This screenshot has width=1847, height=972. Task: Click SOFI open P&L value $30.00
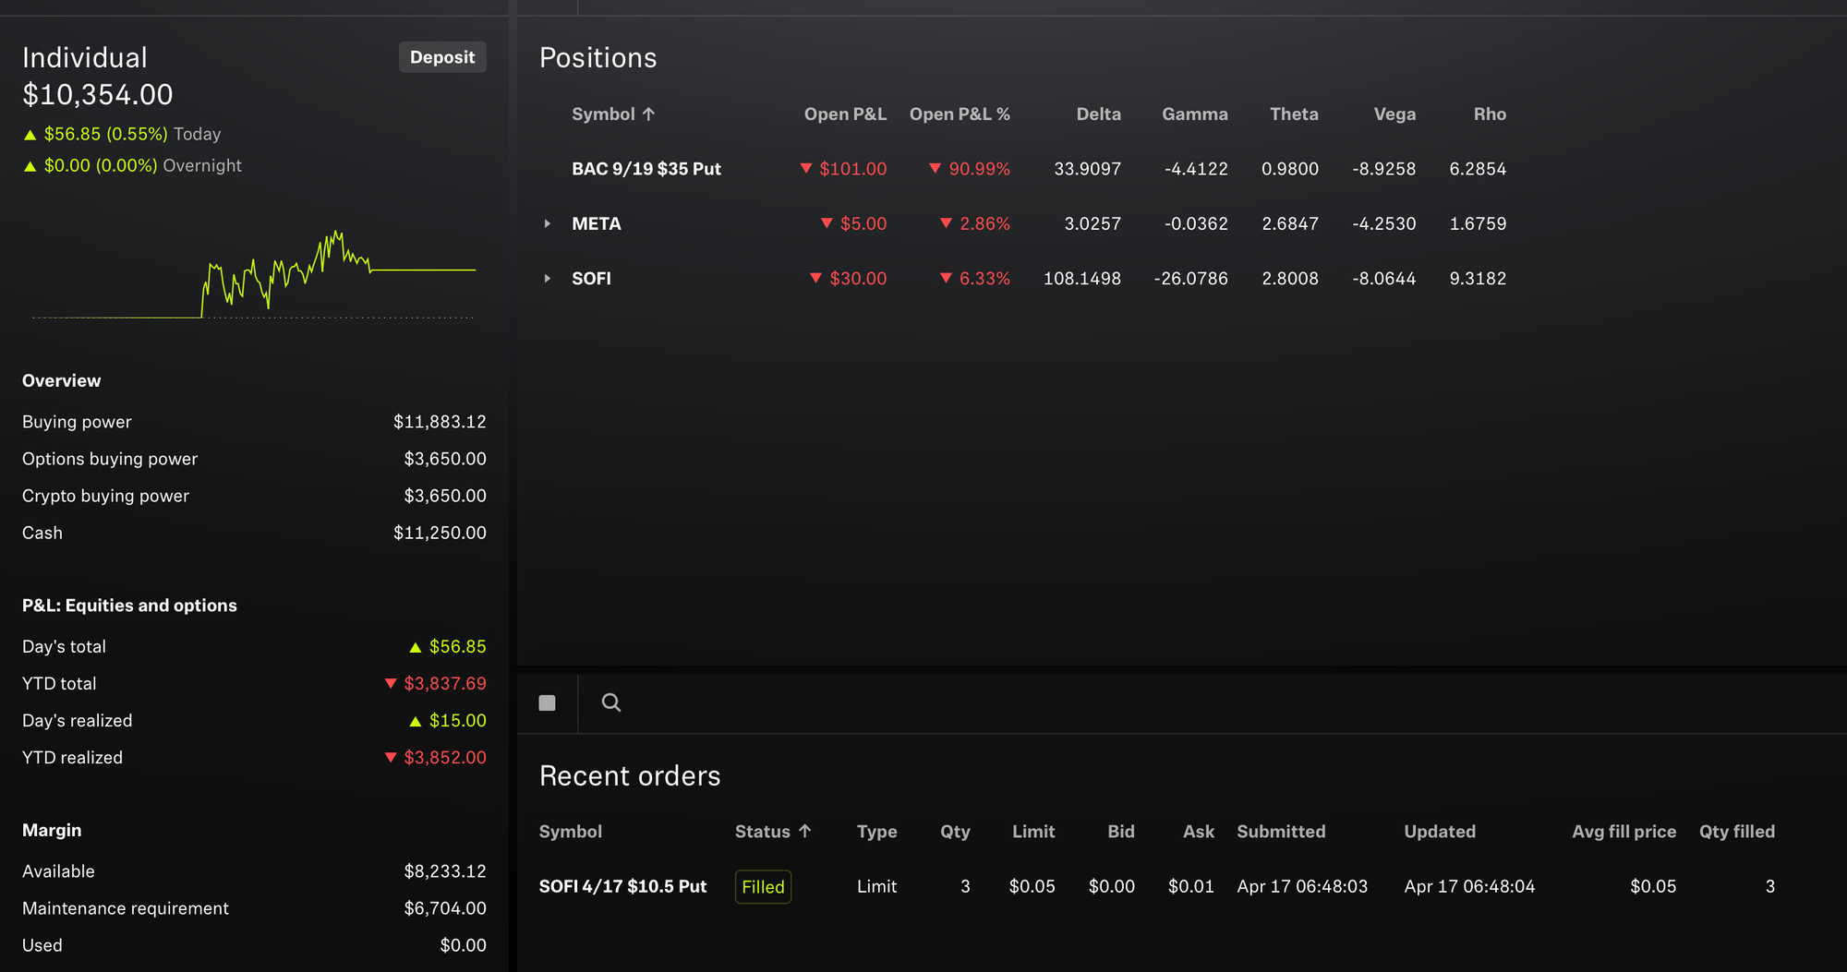848,278
